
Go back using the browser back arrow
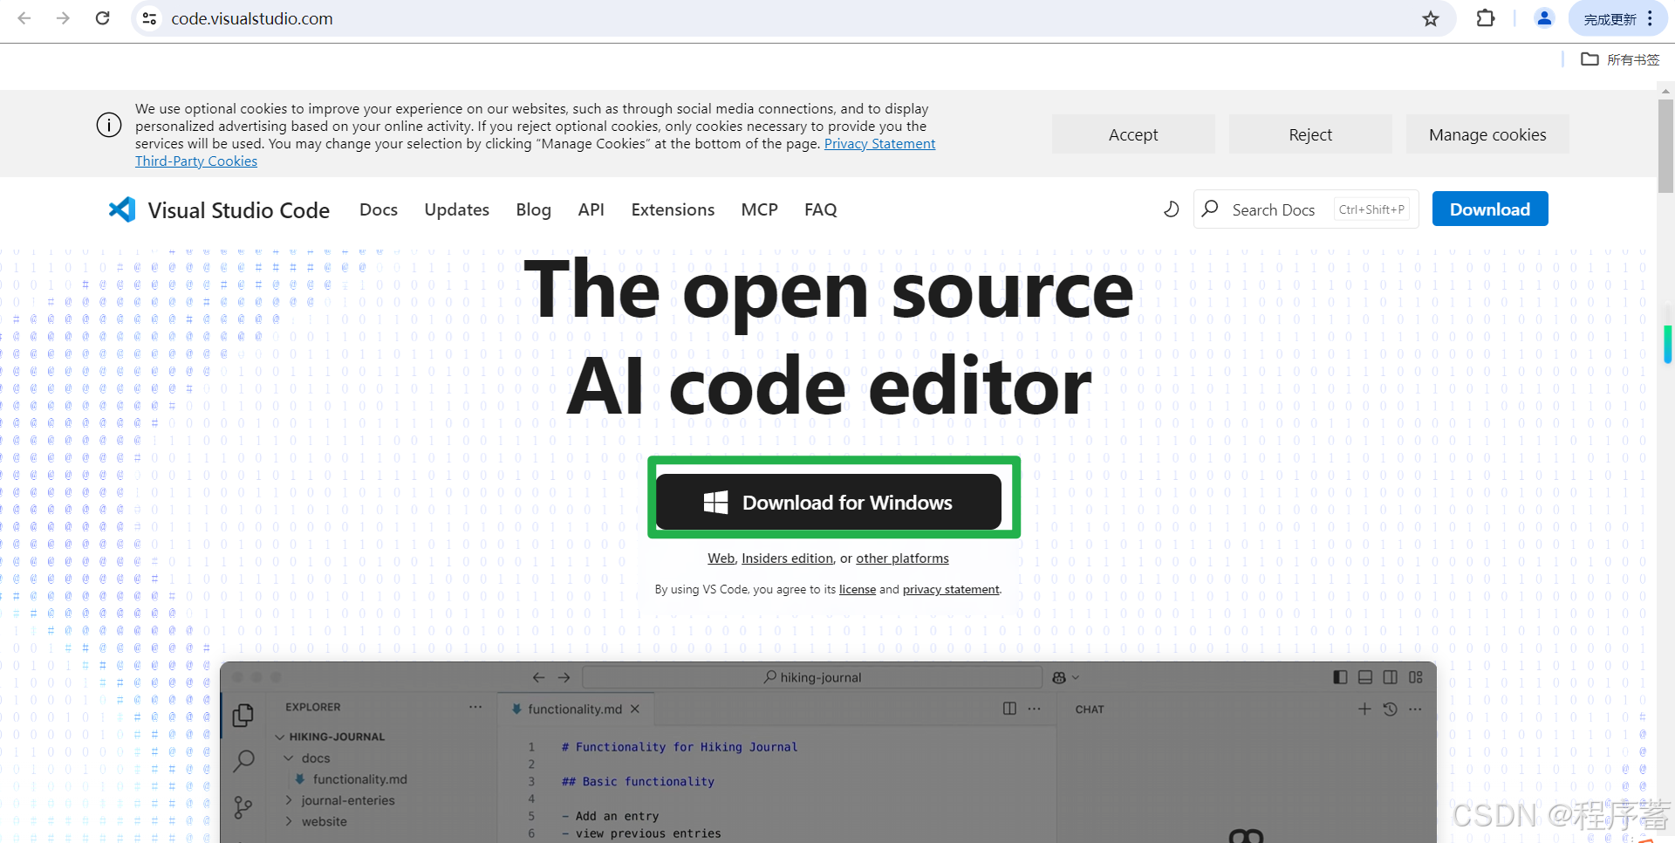click(24, 18)
